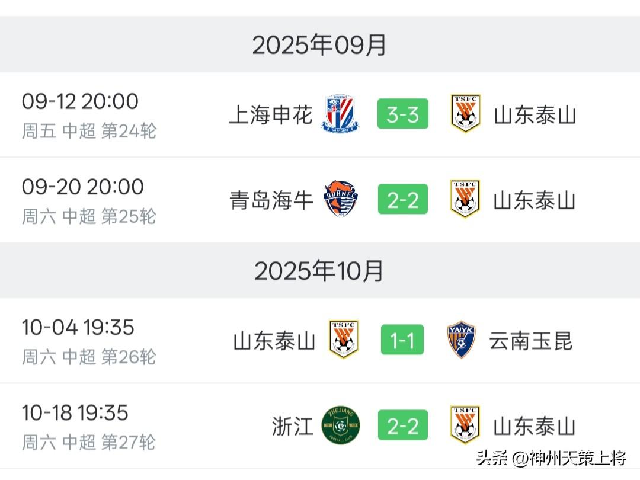The height and width of the screenshot is (480, 640).
Task: Open the 2-2 score for Zhejiang match
Action: 402,426
